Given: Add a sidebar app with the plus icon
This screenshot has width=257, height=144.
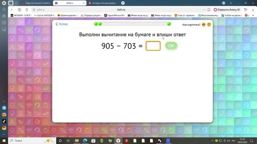Looking at the screenshot, I should (4, 101).
